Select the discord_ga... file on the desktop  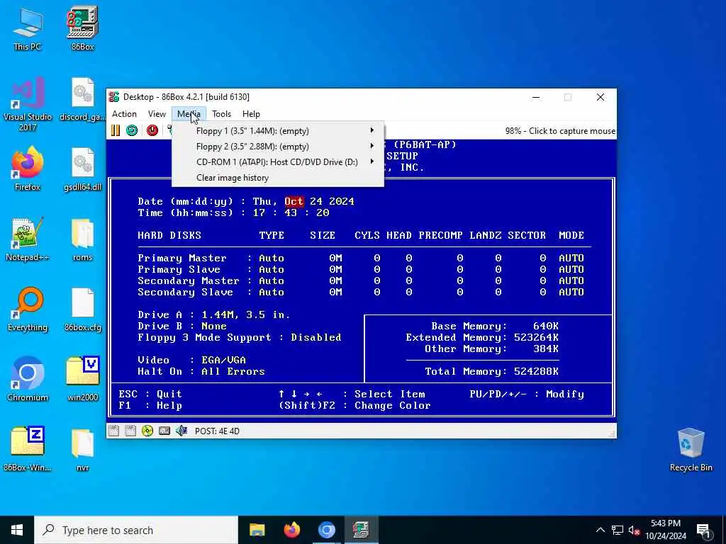tap(82, 99)
